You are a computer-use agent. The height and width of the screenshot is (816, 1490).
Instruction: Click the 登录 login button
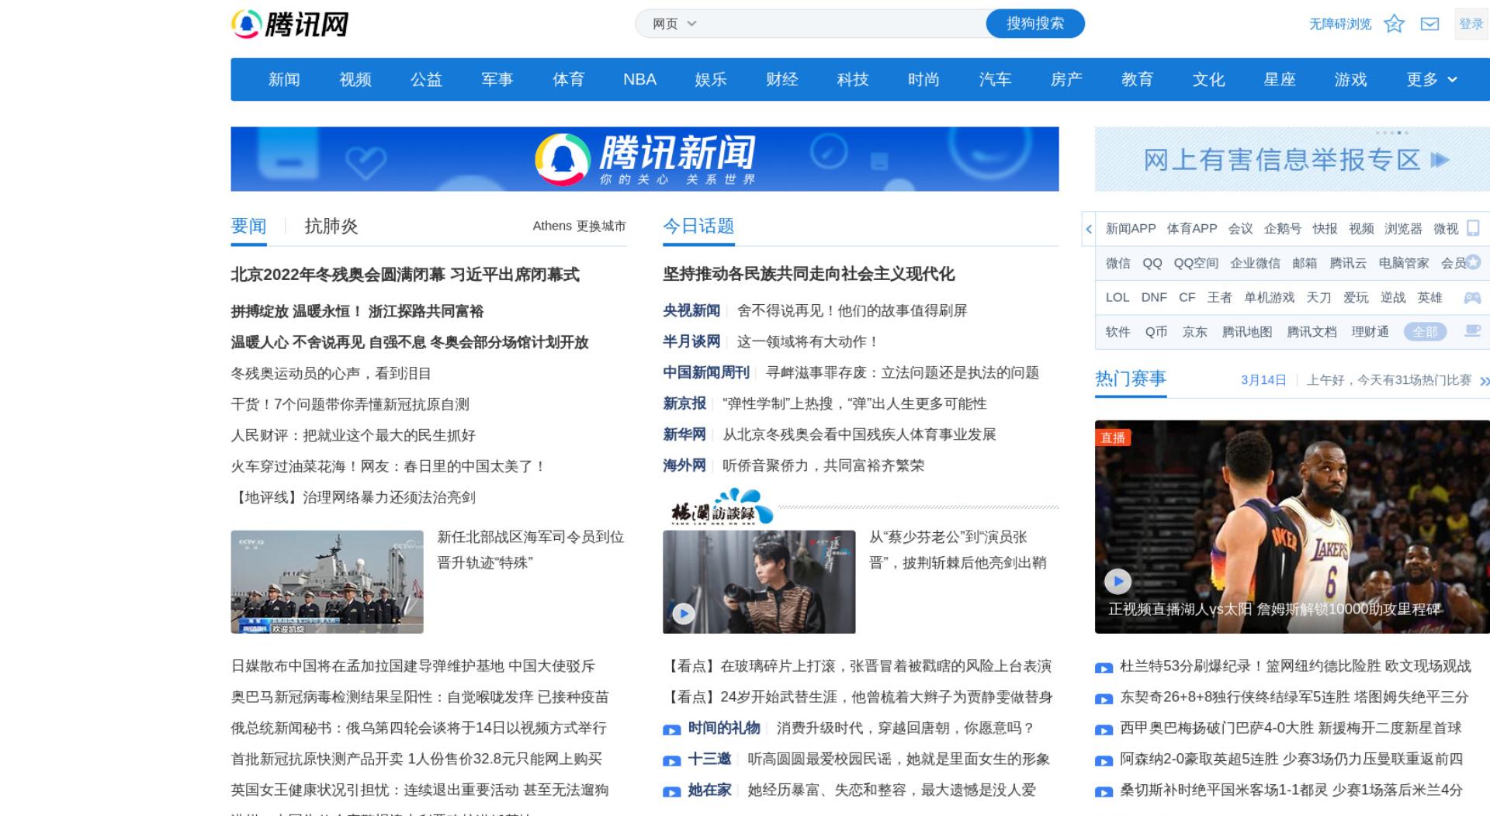click(x=1471, y=23)
